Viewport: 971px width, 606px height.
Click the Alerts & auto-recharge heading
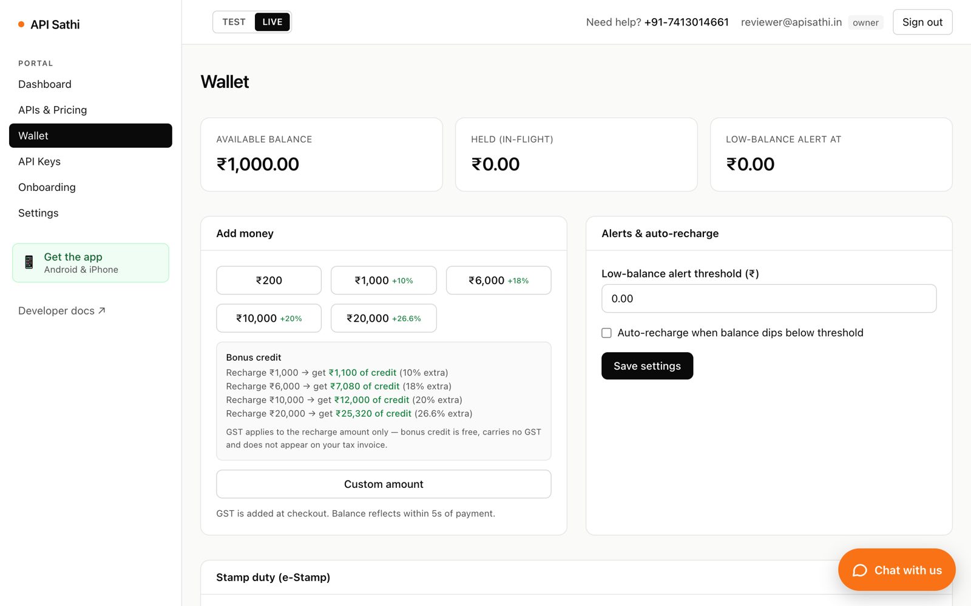(x=660, y=233)
